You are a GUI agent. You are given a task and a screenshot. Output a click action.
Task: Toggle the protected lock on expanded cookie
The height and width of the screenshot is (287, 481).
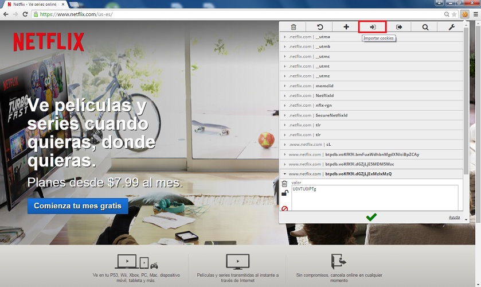(285, 193)
